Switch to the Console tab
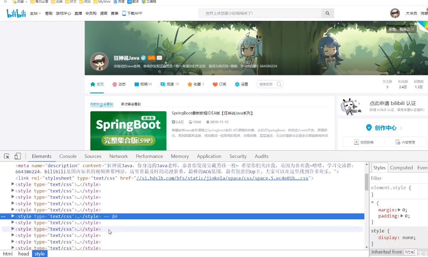This screenshot has width=428, height=257. [x=68, y=156]
